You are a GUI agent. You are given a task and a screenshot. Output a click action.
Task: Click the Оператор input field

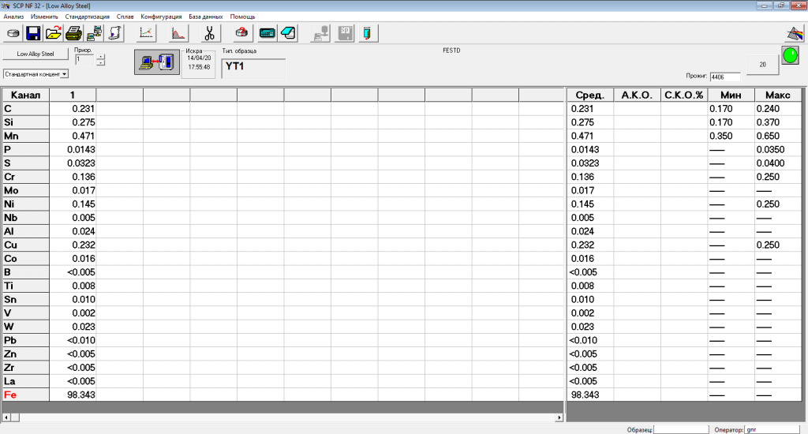click(773, 429)
